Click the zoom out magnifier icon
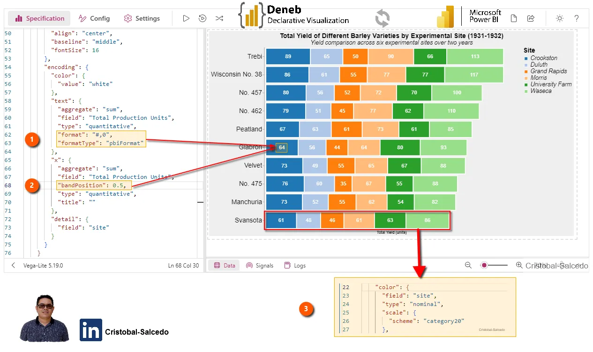This screenshot has width=593, height=352. coord(468,265)
